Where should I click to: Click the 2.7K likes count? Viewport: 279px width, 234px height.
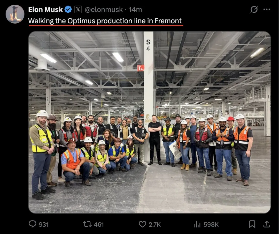155,224
